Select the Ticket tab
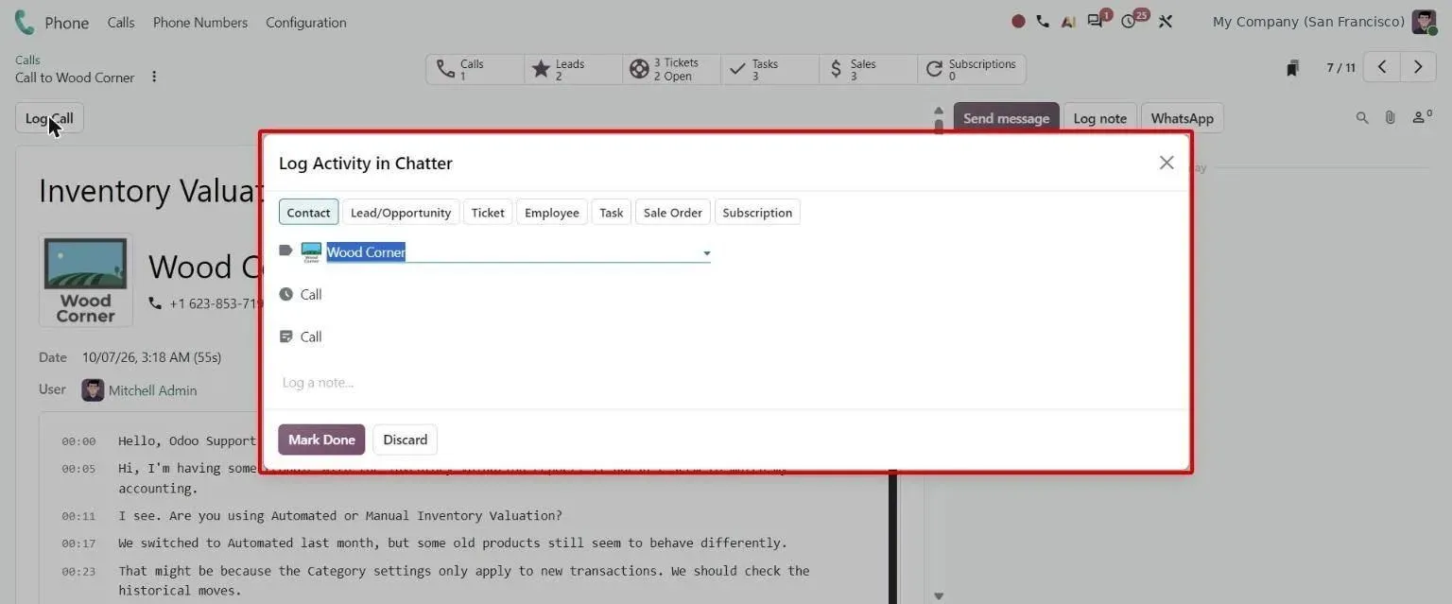1452x604 pixels. 488,213
